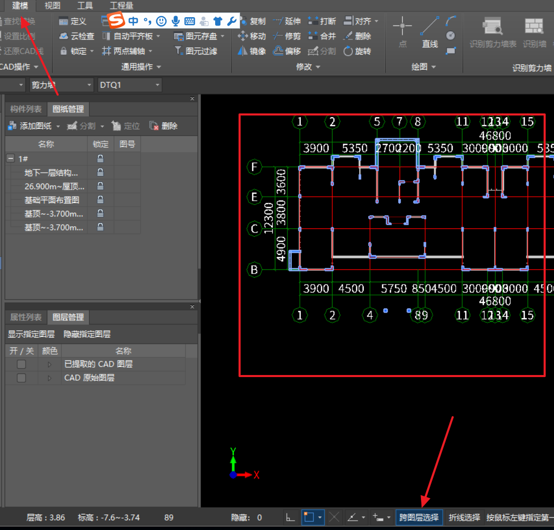Screen dimensions: 554x530
Task: Toggle lock for 26.900m~屋顶 drawing
Action: tap(100, 186)
